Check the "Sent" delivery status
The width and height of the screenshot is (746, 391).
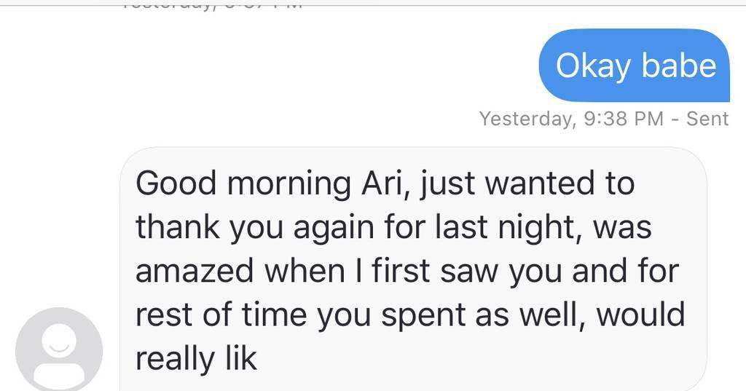click(707, 119)
